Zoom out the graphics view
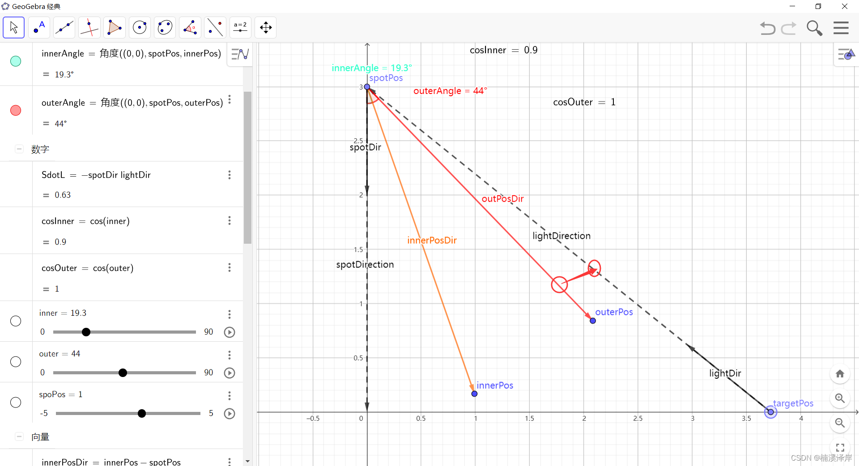859x466 pixels. (840, 423)
